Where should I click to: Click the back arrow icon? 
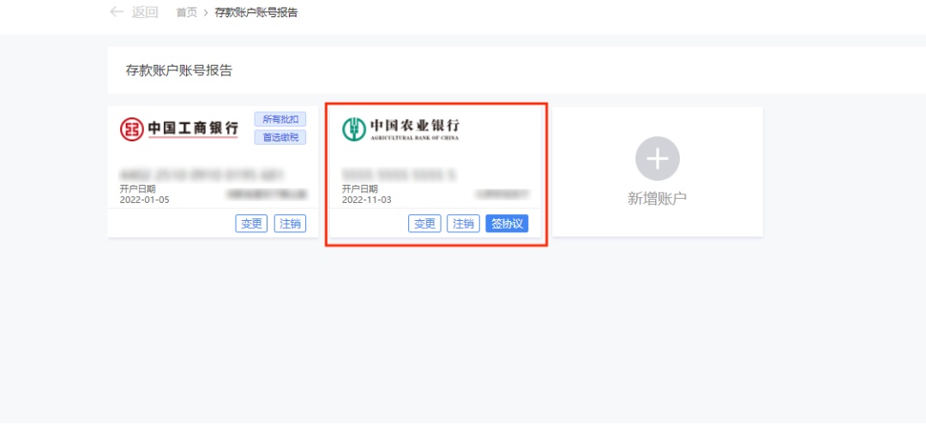point(117,12)
